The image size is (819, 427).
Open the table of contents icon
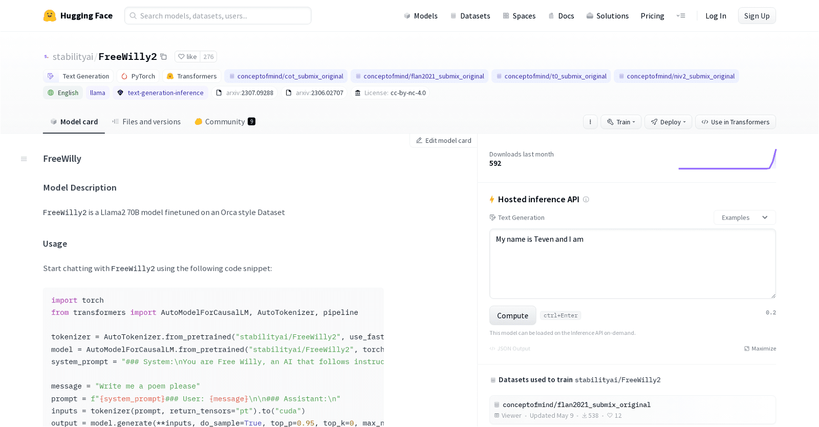(24, 159)
